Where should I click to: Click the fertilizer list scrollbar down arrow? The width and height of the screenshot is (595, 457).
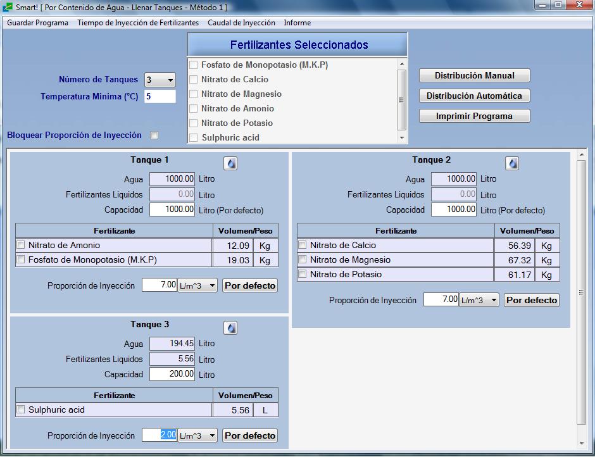[x=402, y=138]
